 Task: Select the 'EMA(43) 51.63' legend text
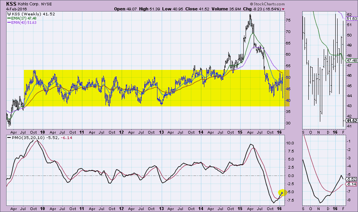pyautogui.click(x=24, y=23)
